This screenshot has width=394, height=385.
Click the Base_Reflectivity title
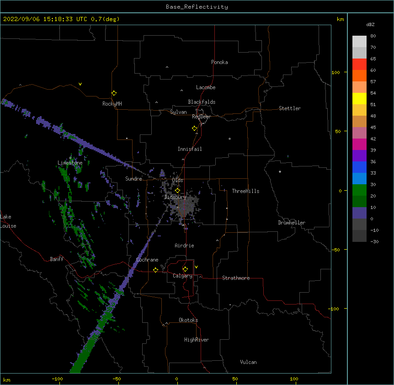tap(197, 7)
